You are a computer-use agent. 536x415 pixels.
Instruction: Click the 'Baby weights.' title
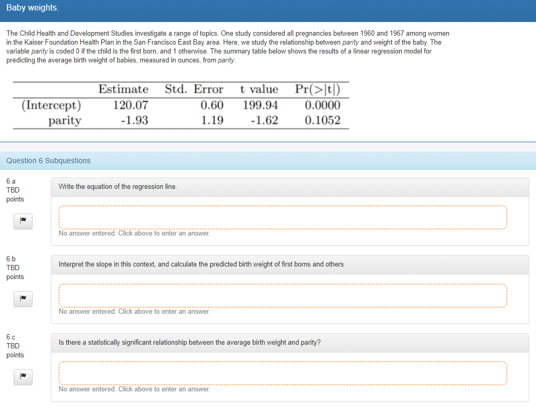(33, 7)
